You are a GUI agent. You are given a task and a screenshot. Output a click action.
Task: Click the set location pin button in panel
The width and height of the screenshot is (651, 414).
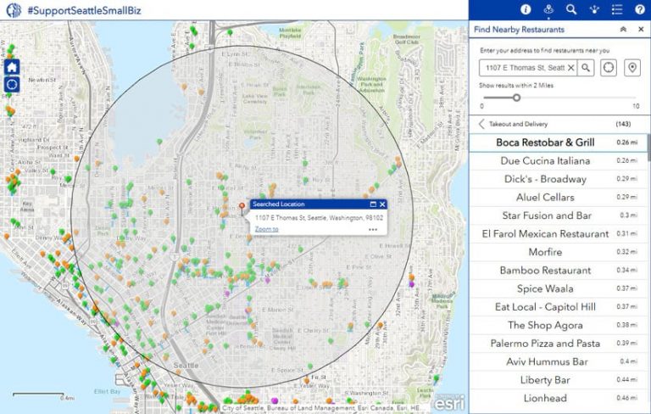632,68
